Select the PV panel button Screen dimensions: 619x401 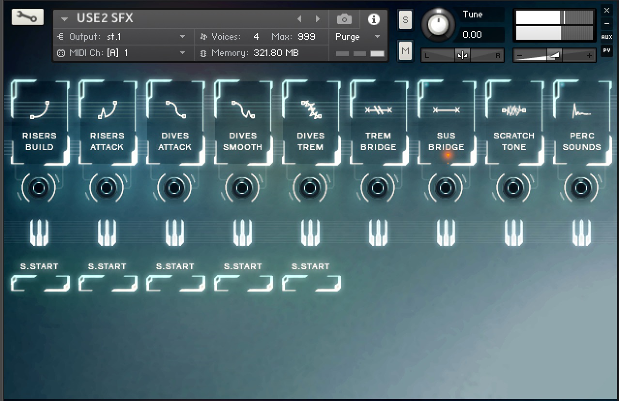606,50
